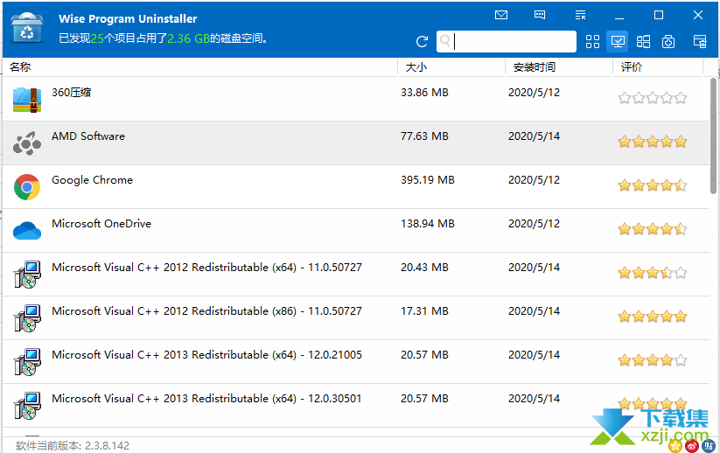Click Google Chrome star rating
This screenshot has height=453, width=720.
click(653, 185)
